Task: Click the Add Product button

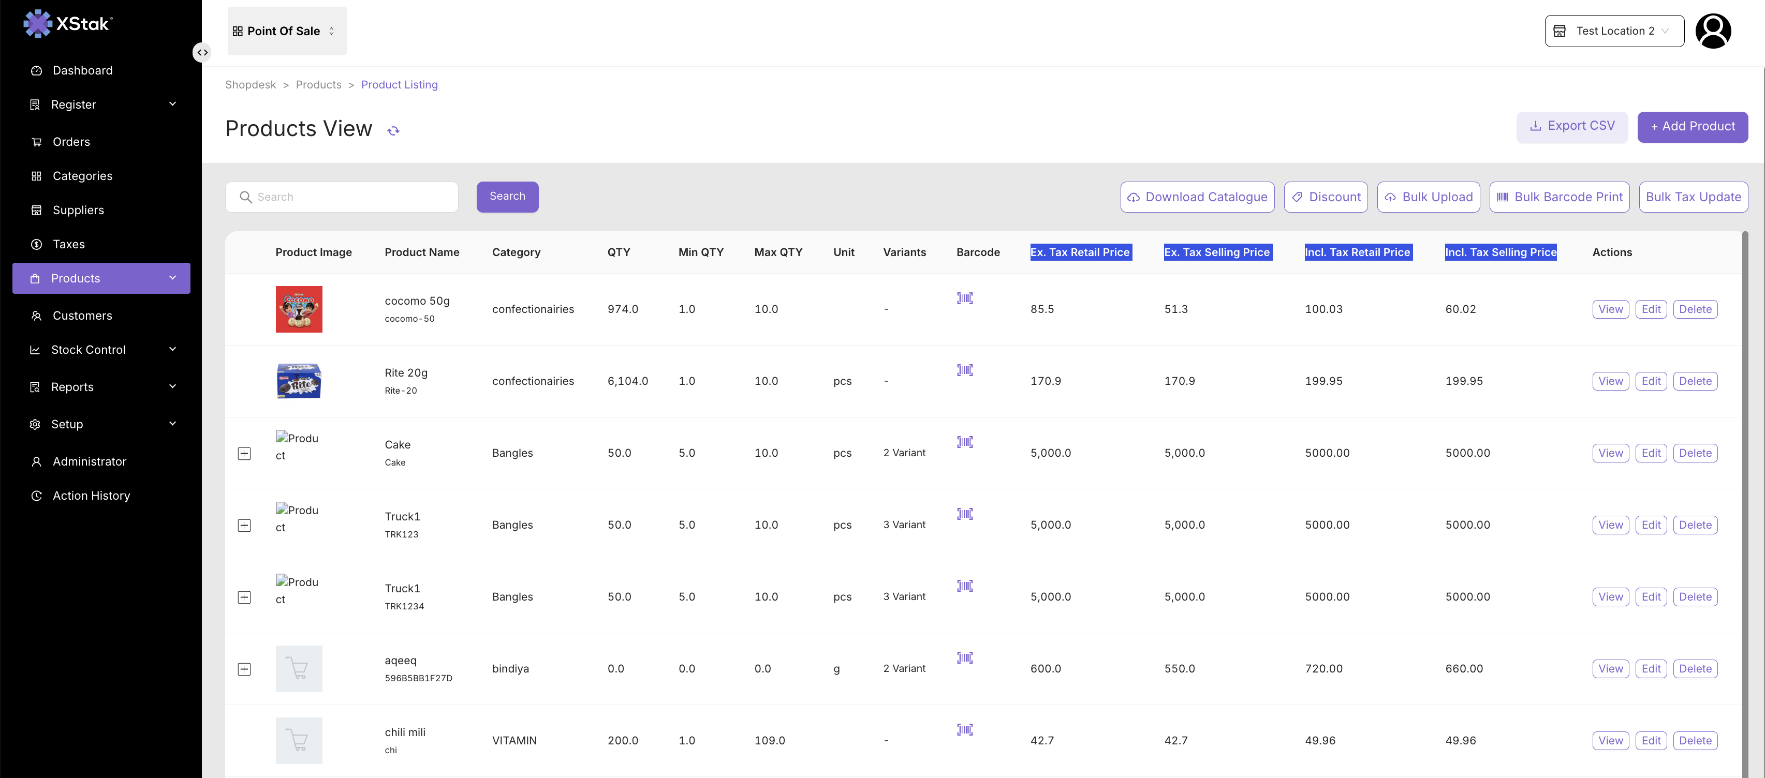Action: 1692,127
